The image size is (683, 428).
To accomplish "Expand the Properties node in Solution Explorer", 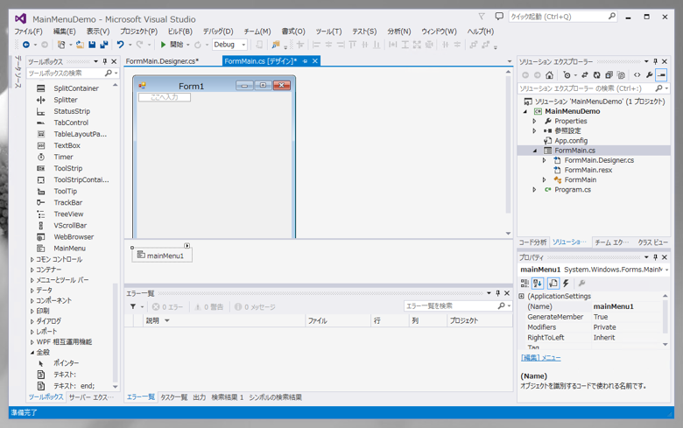I will pos(534,121).
